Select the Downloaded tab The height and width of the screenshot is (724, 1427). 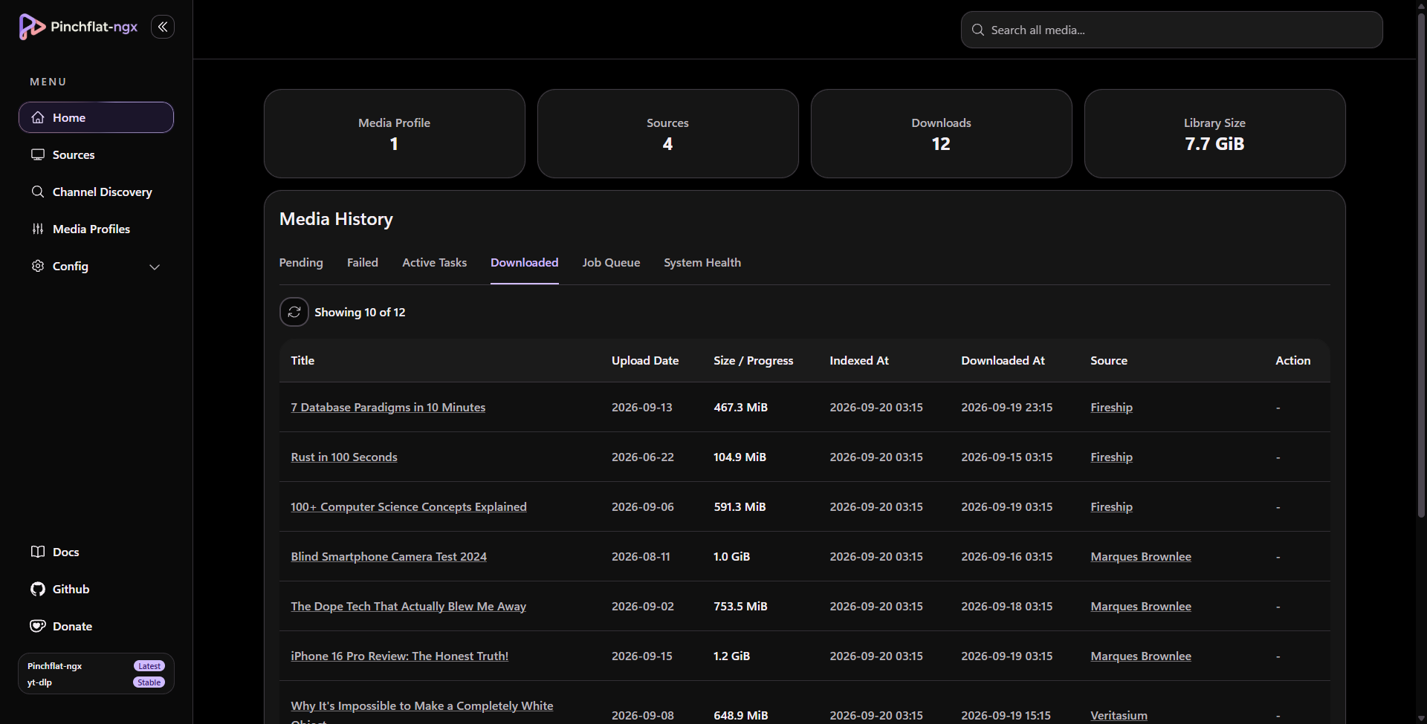(x=525, y=263)
